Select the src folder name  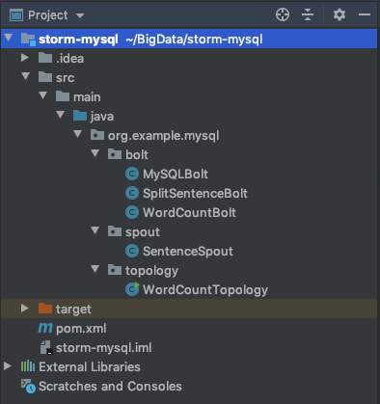(x=65, y=78)
